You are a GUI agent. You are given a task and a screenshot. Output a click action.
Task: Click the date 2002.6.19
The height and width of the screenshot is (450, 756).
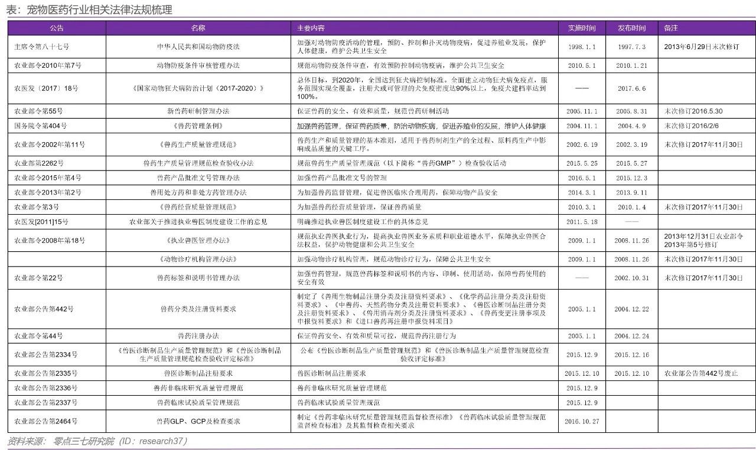tap(582, 144)
